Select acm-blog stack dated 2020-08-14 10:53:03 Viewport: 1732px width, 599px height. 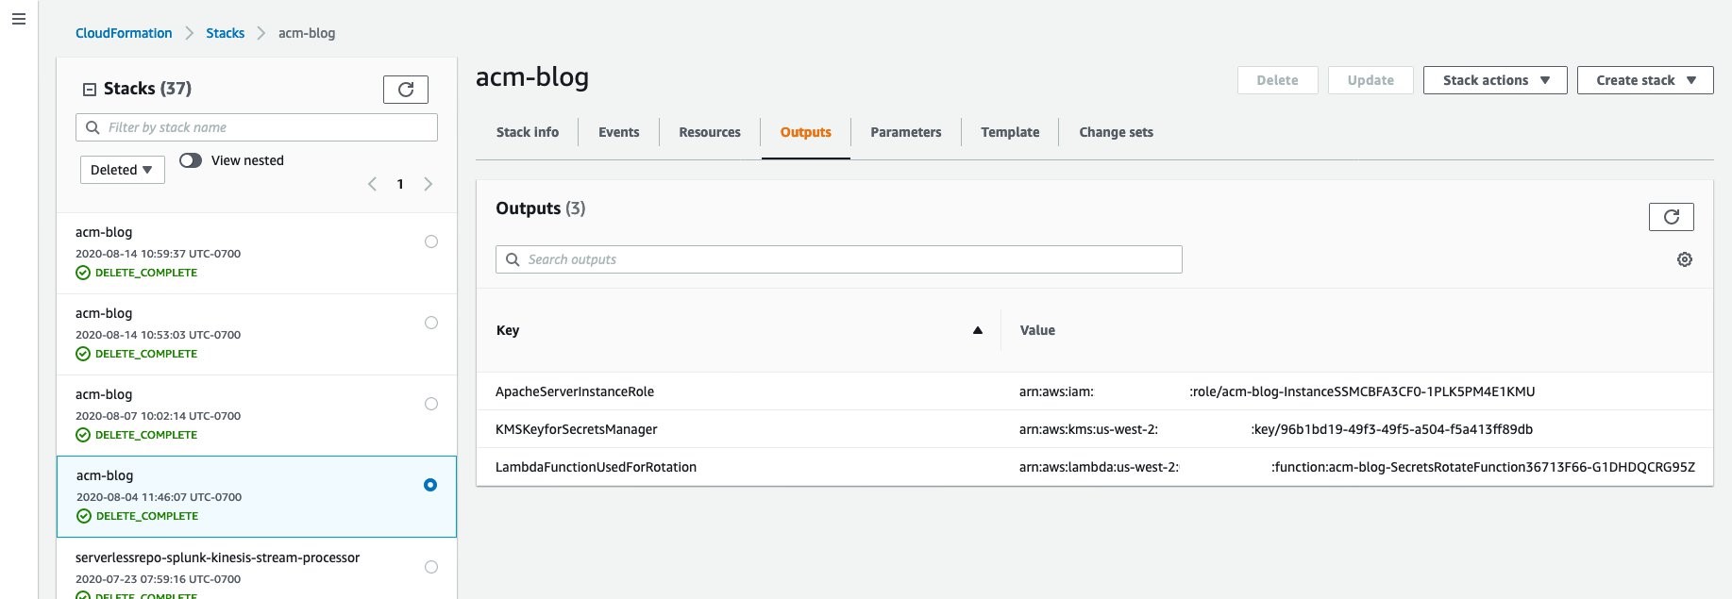click(x=431, y=323)
